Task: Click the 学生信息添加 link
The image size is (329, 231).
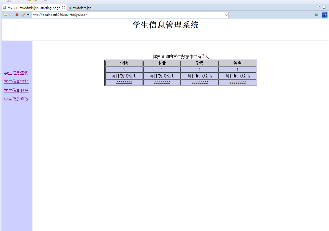Action: 16,81
